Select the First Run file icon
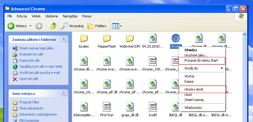The width and height of the screenshot is (253, 122). (107, 106)
